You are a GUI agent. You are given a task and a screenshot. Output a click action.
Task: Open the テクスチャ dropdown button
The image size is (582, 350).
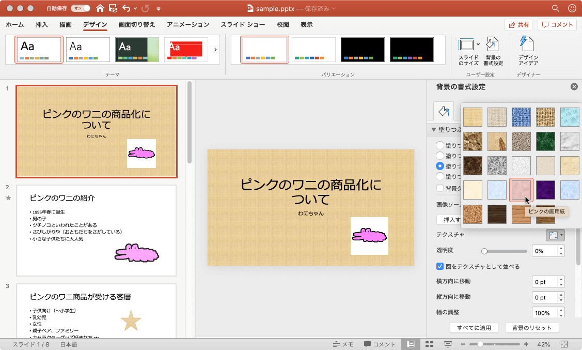pos(555,235)
